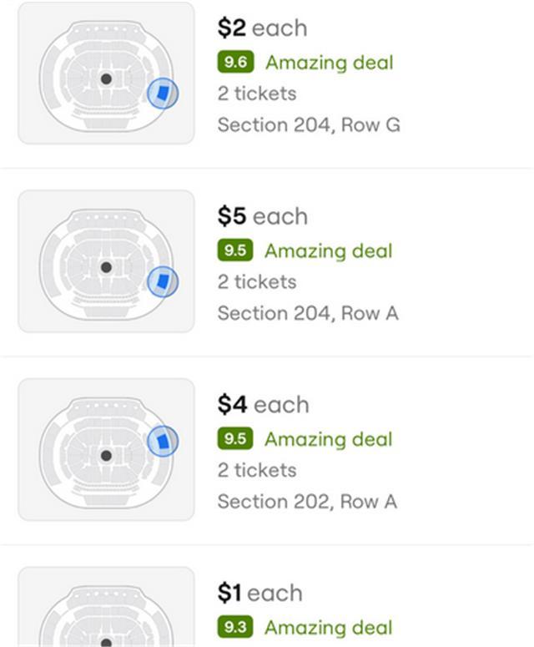Click the Section 202, Row A text
534x647 pixels.
coord(307,502)
